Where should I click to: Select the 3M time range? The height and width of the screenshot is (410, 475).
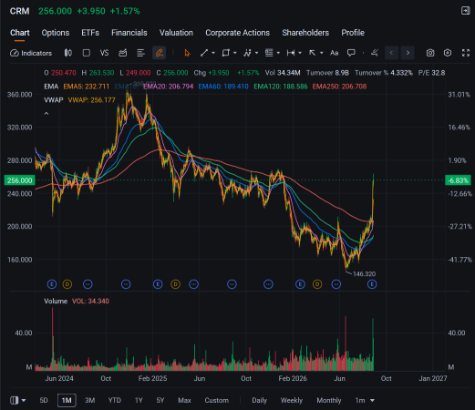tap(89, 401)
